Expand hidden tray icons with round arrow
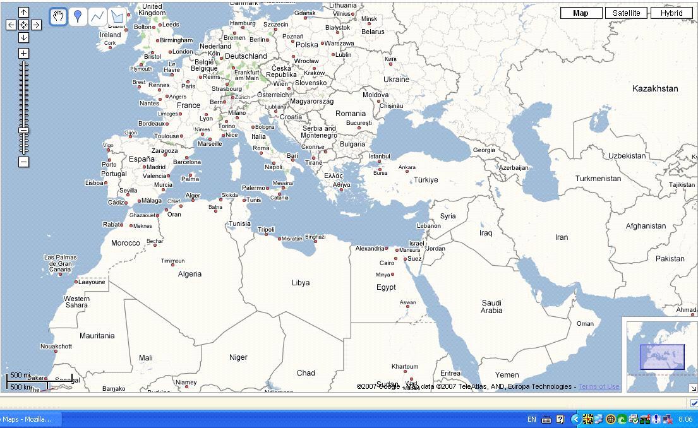 576,419
